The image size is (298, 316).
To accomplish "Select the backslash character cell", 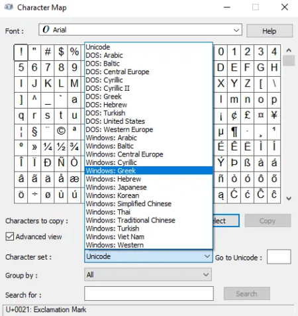I will [274, 84].
